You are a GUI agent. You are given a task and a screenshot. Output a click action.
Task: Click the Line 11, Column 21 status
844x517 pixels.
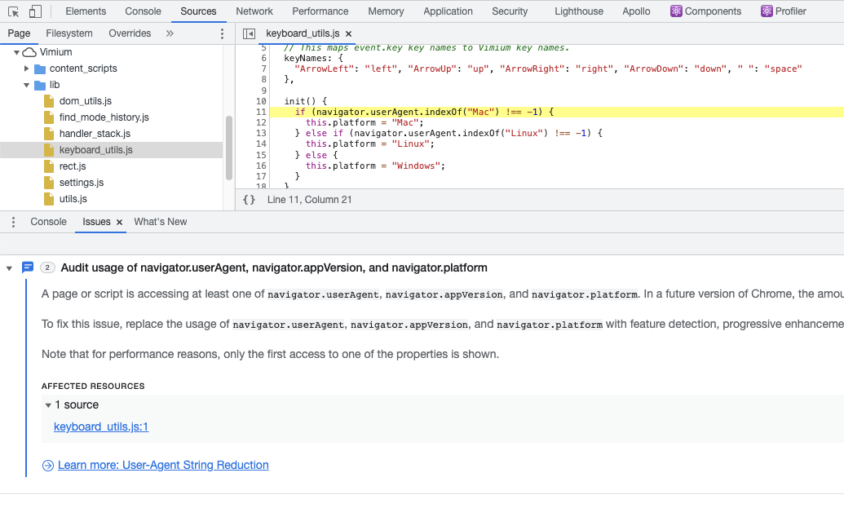tap(310, 200)
